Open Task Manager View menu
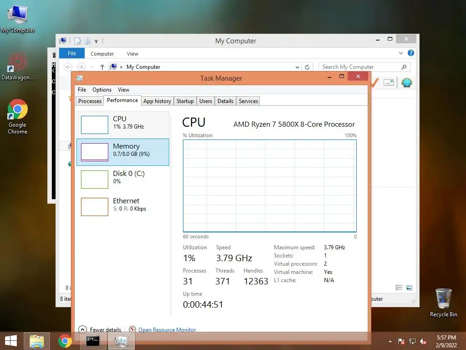Screen dimensions: 466x350 [x=123, y=90]
